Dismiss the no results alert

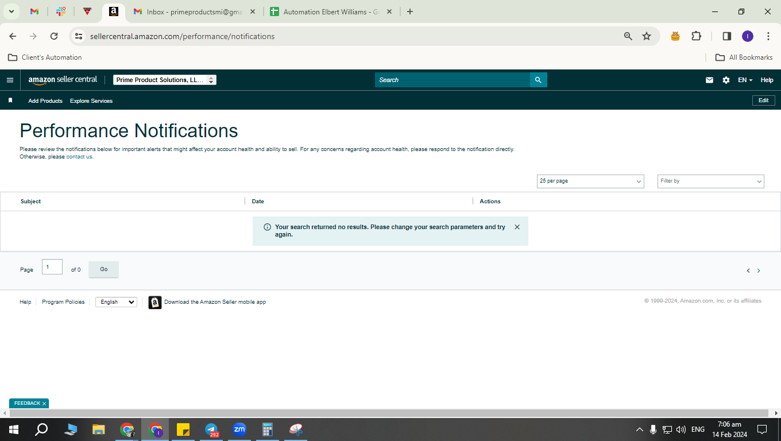(x=517, y=227)
